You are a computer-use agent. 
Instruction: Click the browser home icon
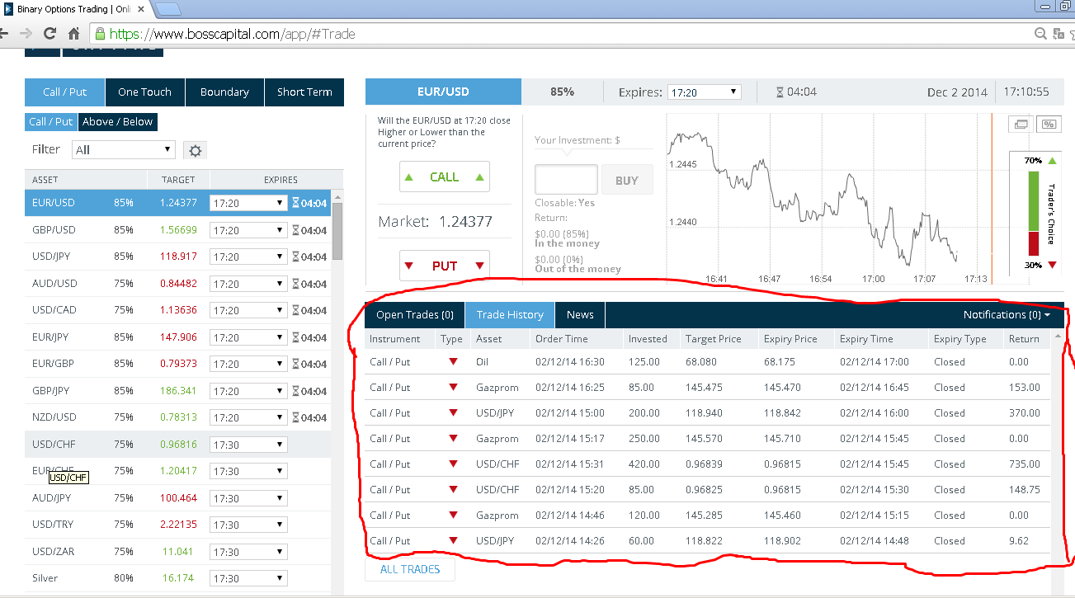74,34
